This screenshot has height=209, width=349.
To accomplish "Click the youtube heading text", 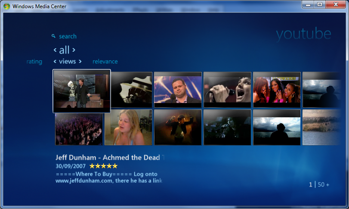I will coord(303,34).
